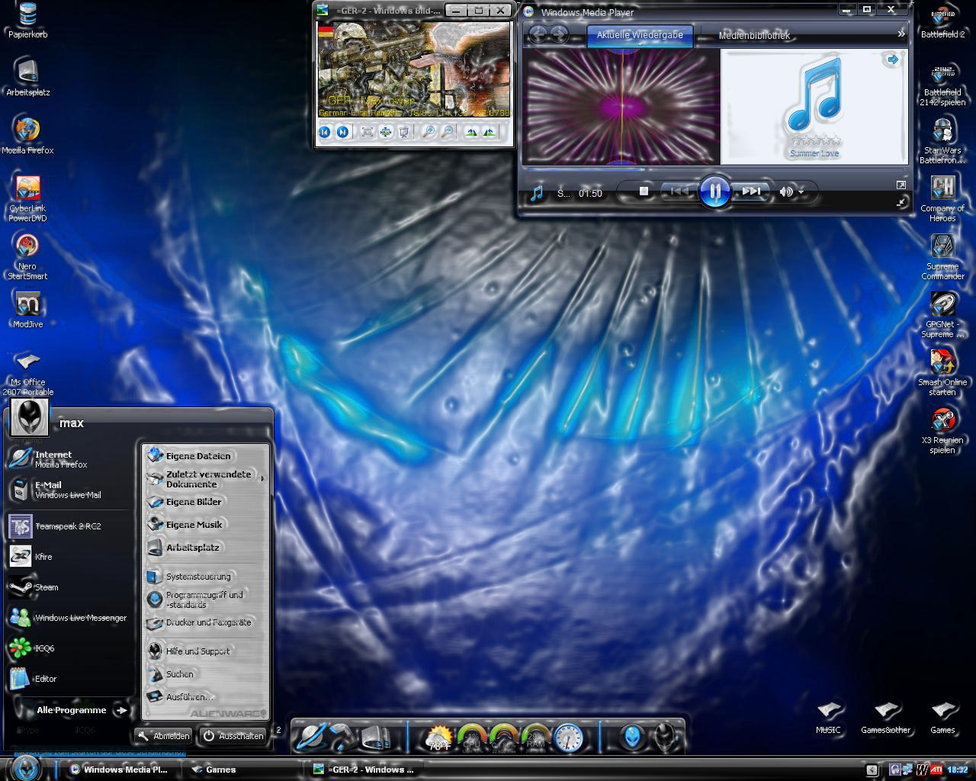Click the clock icon in the dock
976x781 pixels.
coord(568,738)
